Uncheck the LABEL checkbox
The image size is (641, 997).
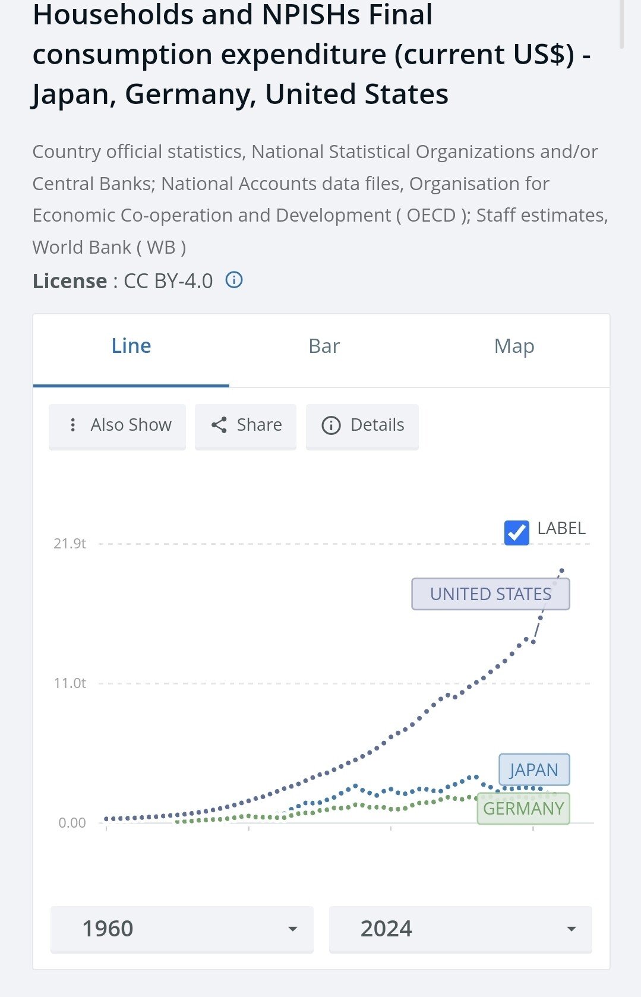[x=516, y=532]
